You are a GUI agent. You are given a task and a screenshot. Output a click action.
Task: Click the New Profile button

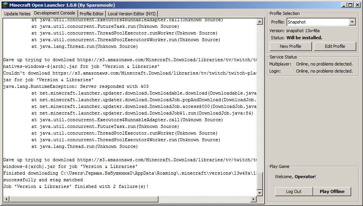290,46
